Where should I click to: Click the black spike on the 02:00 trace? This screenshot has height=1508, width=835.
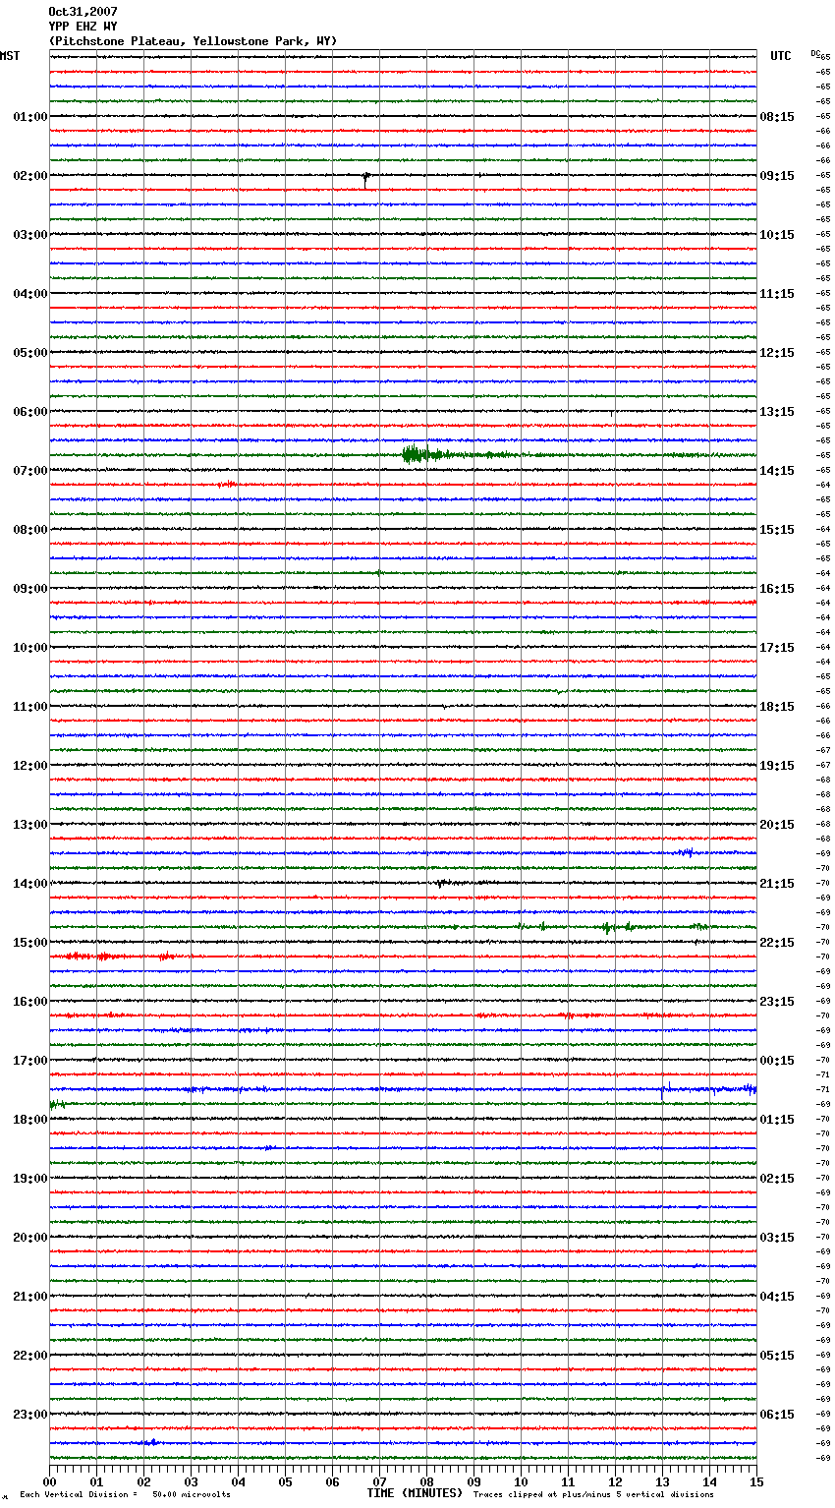365,179
